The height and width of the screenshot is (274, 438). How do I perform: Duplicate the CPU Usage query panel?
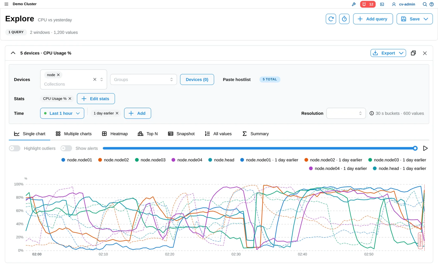click(x=413, y=53)
